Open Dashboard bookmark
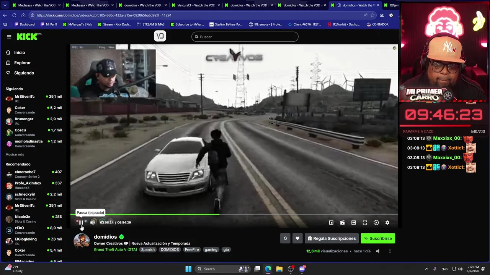This screenshot has width=490, height=275. click(24, 24)
